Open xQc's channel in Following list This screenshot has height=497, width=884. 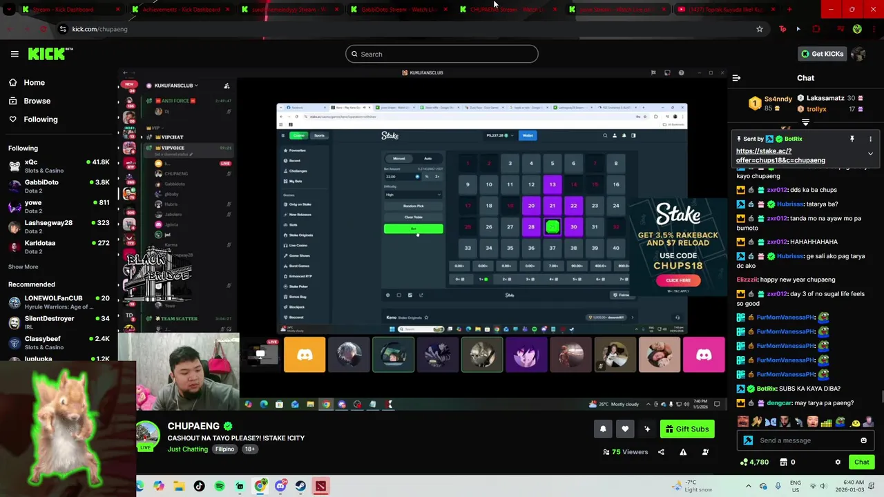tap(59, 166)
